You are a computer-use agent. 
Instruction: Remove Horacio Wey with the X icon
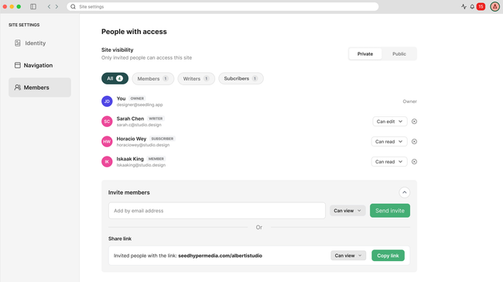click(414, 142)
